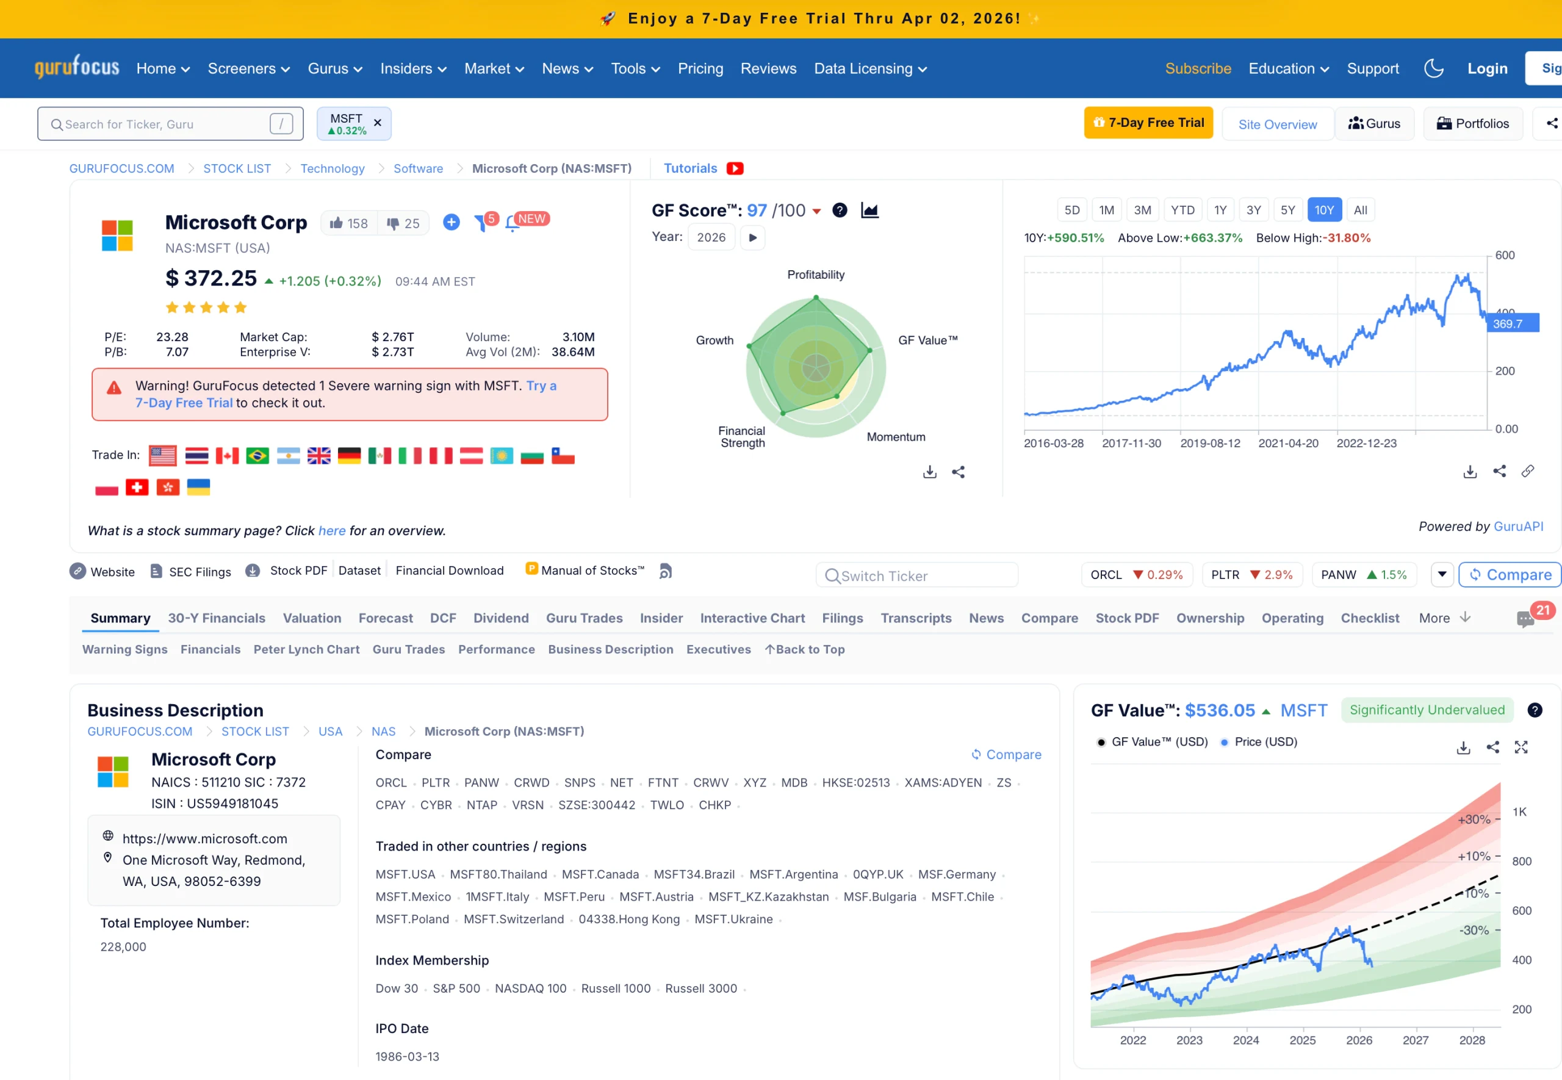
Task: Open the Guru Trades tab
Action: pos(584,618)
